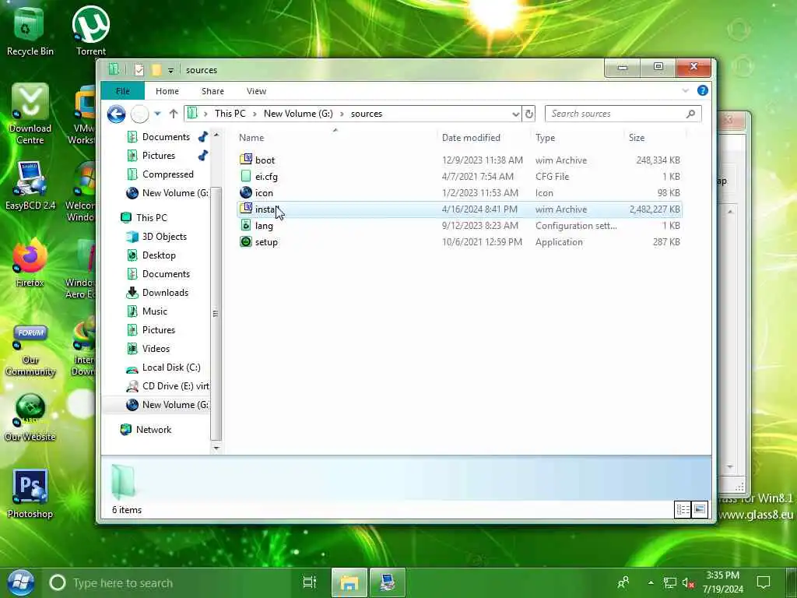The height and width of the screenshot is (598, 797).
Task: Click chevron after New Volume (G:) breadcrumb
Action: [342, 114]
